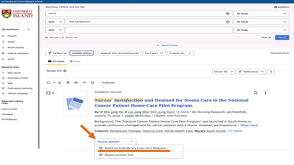The height and width of the screenshot is (165, 294).
Task: Open the Show: 50 results dropdown
Action: point(224,72)
